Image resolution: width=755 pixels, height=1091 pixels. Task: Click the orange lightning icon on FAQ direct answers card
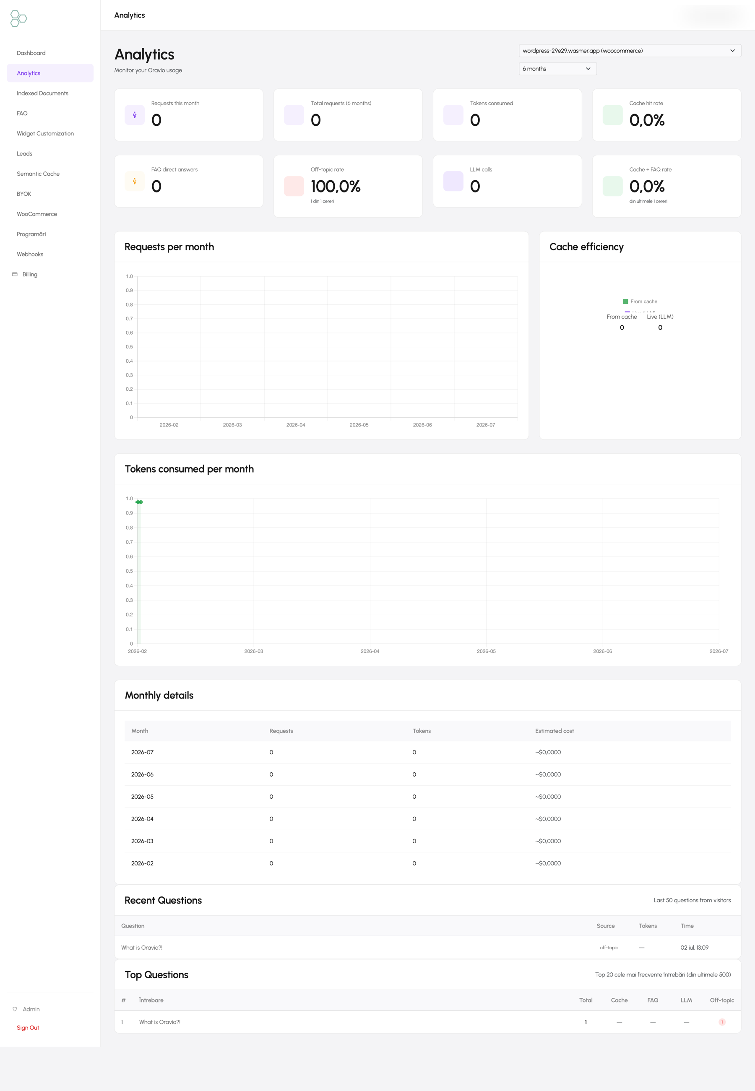click(x=135, y=181)
